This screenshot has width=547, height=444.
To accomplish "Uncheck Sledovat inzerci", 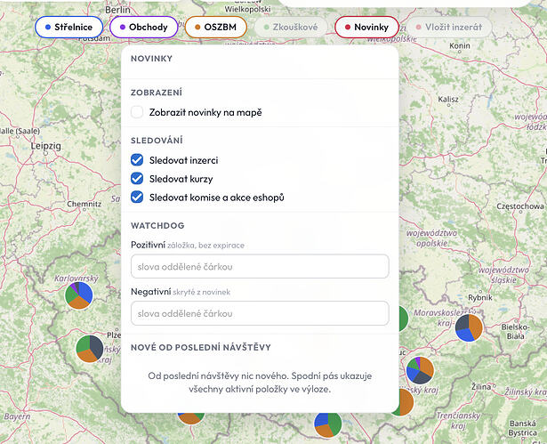I will click(x=137, y=160).
